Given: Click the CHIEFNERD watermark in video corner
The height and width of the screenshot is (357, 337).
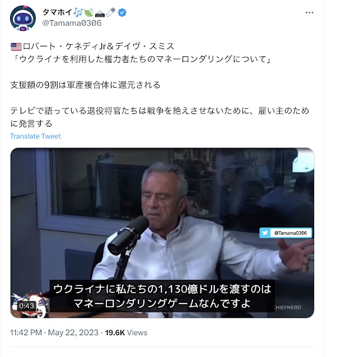Looking at the screenshot, I should 288,307.
